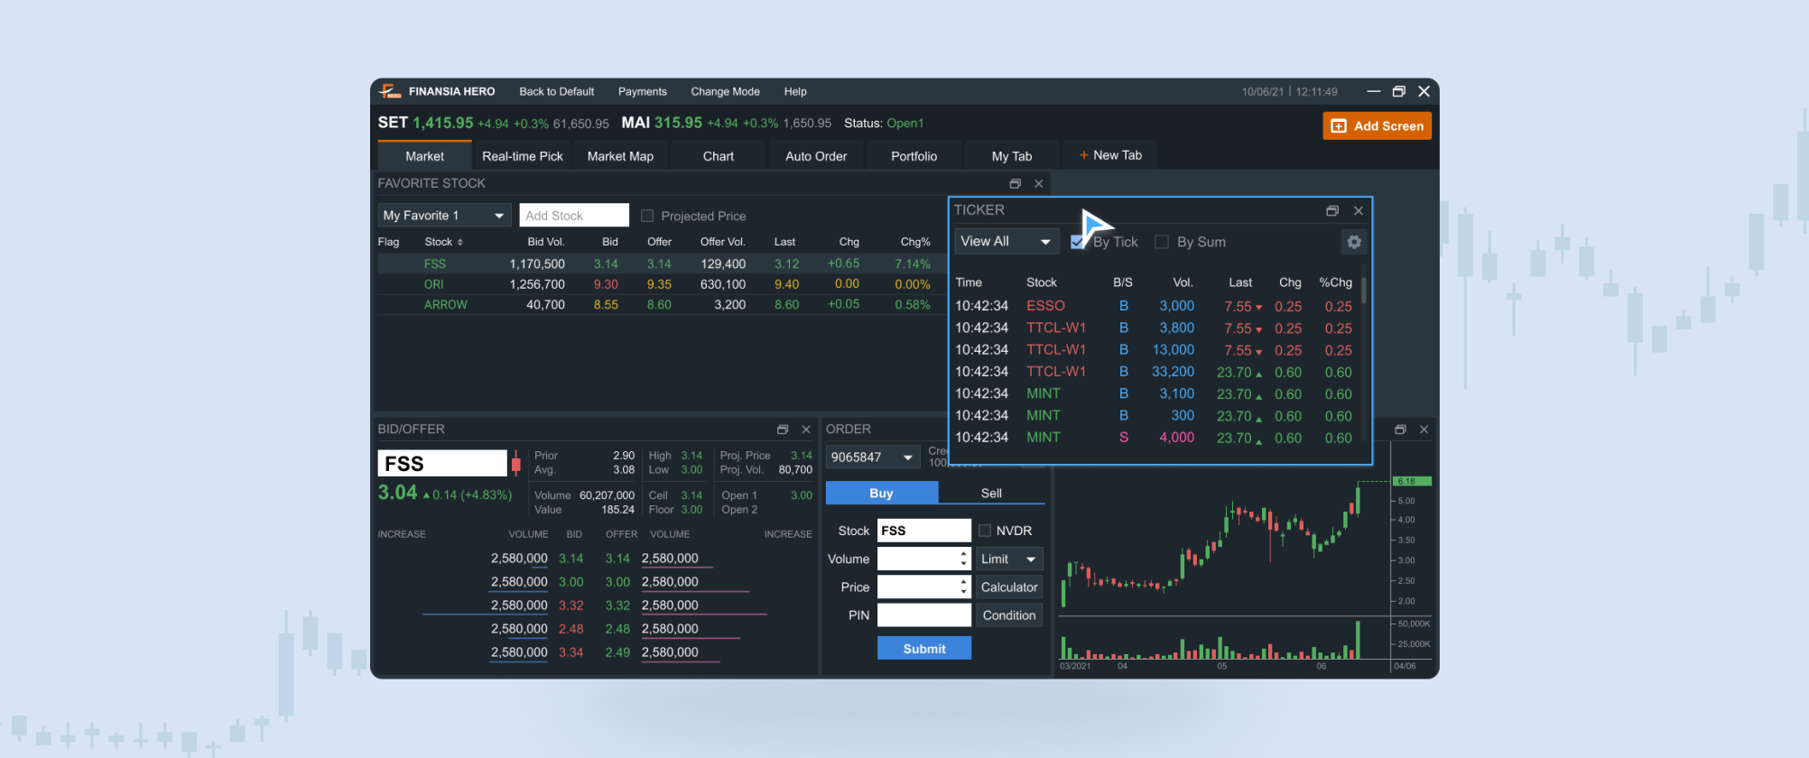
Task: Open the Calculator button
Action: [1008, 587]
